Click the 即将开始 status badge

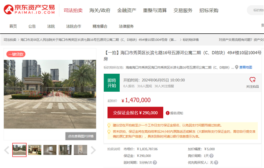(112, 83)
